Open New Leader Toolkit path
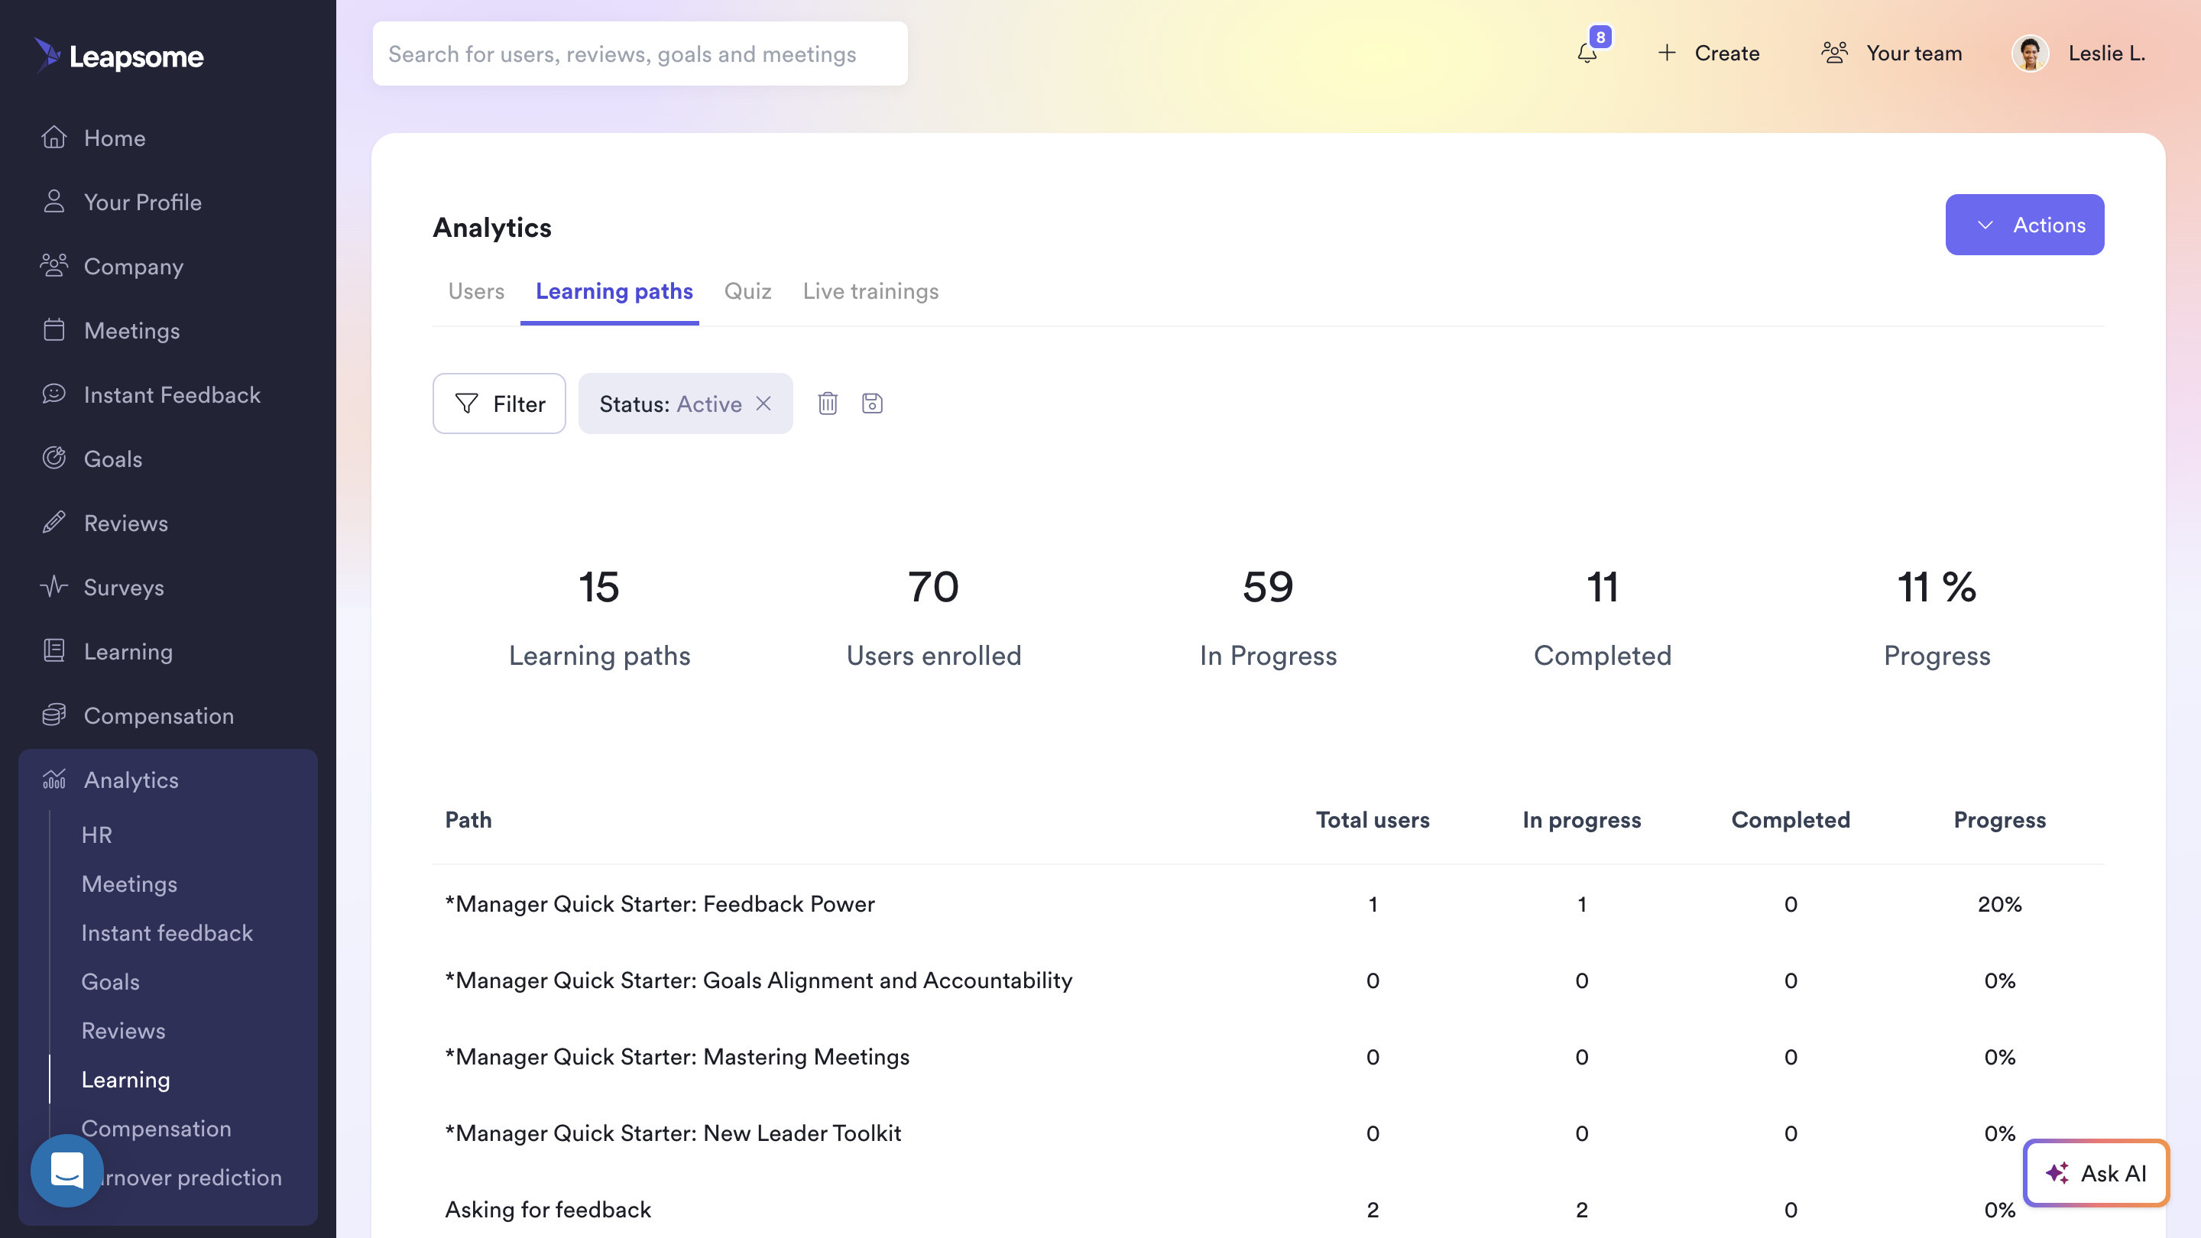The height and width of the screenshot is (1238, 2201). [673, 1133]
